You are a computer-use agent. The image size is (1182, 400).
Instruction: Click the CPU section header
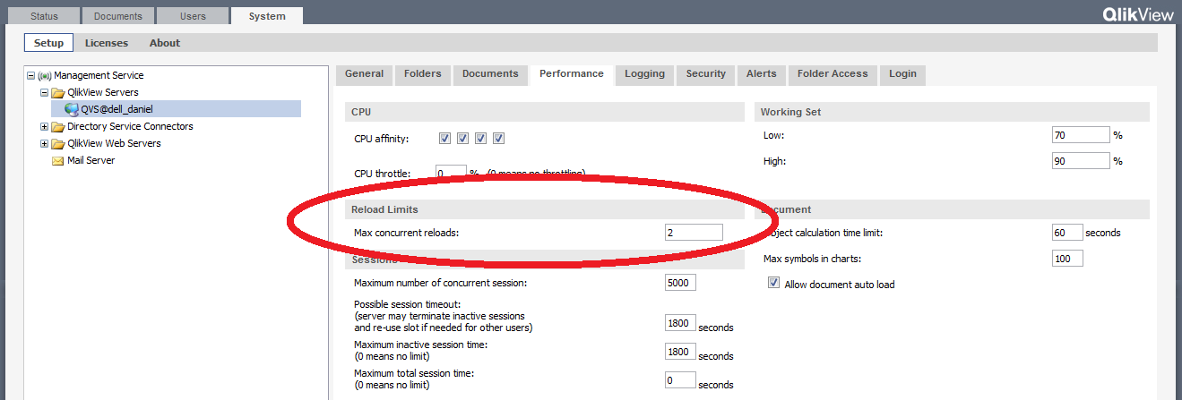pyautogui.click(x=545, y=112)
